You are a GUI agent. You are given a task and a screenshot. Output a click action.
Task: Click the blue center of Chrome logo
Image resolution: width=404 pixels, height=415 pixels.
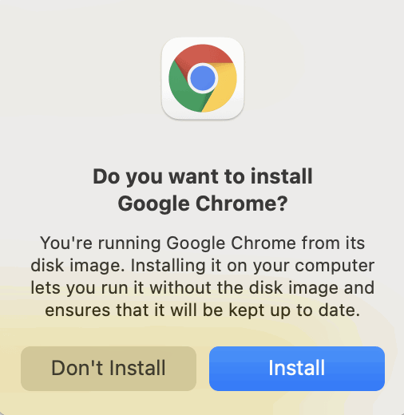tap(203, 78)
